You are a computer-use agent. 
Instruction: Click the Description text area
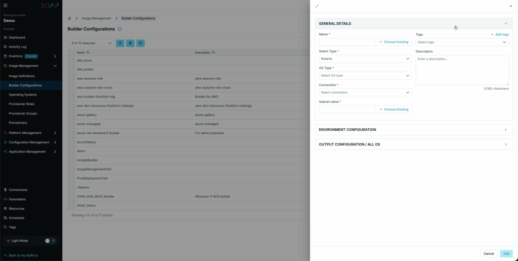pos(462,70)
